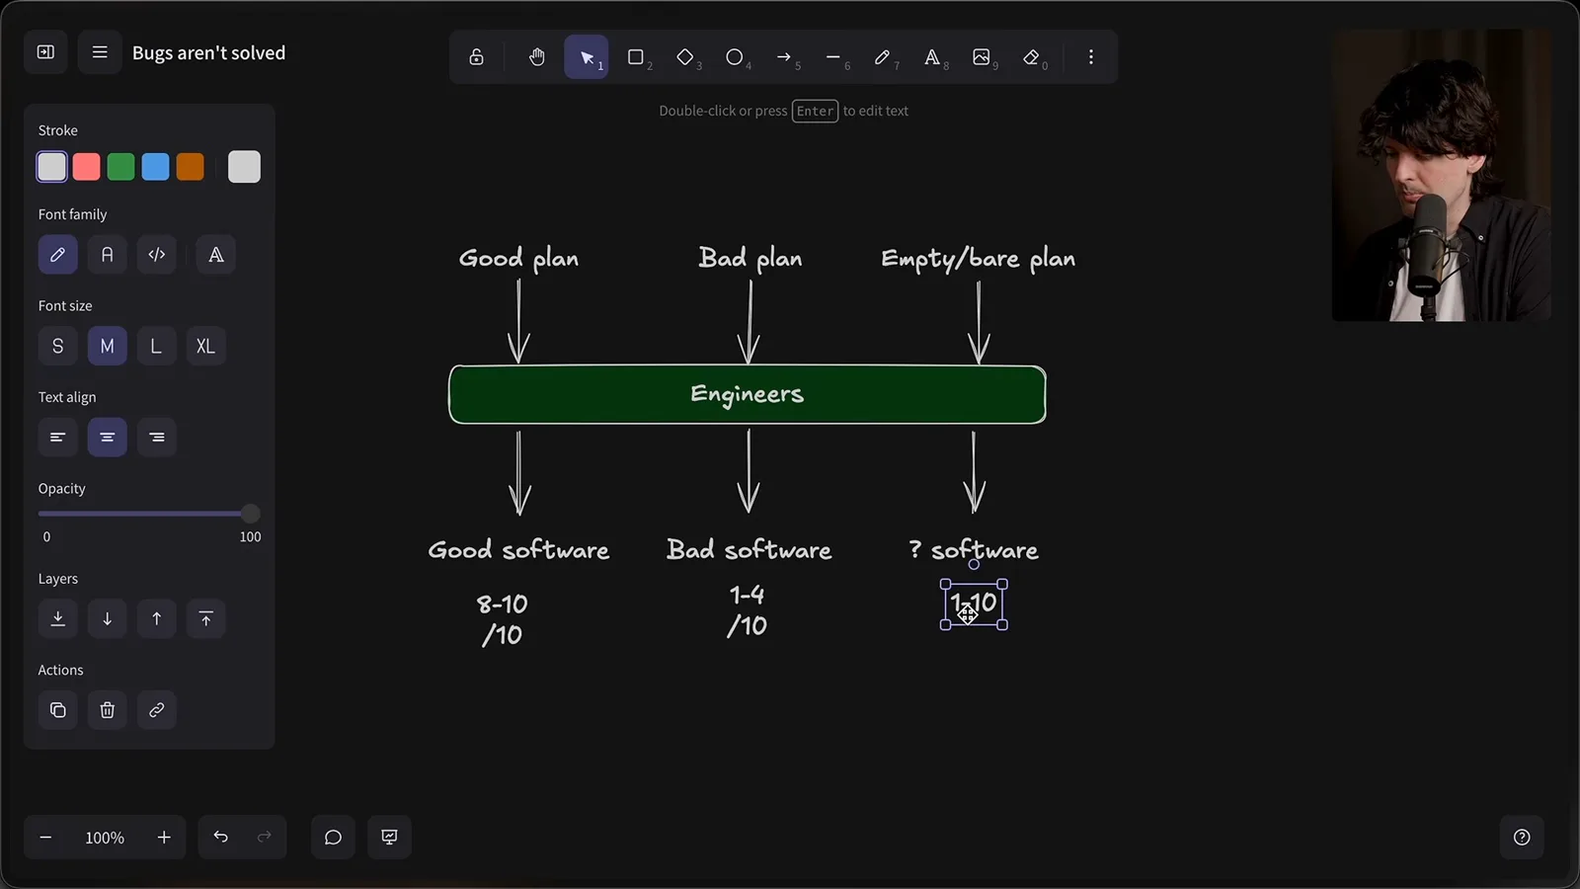
Task: Bring selected element to front
Action: 206,619
